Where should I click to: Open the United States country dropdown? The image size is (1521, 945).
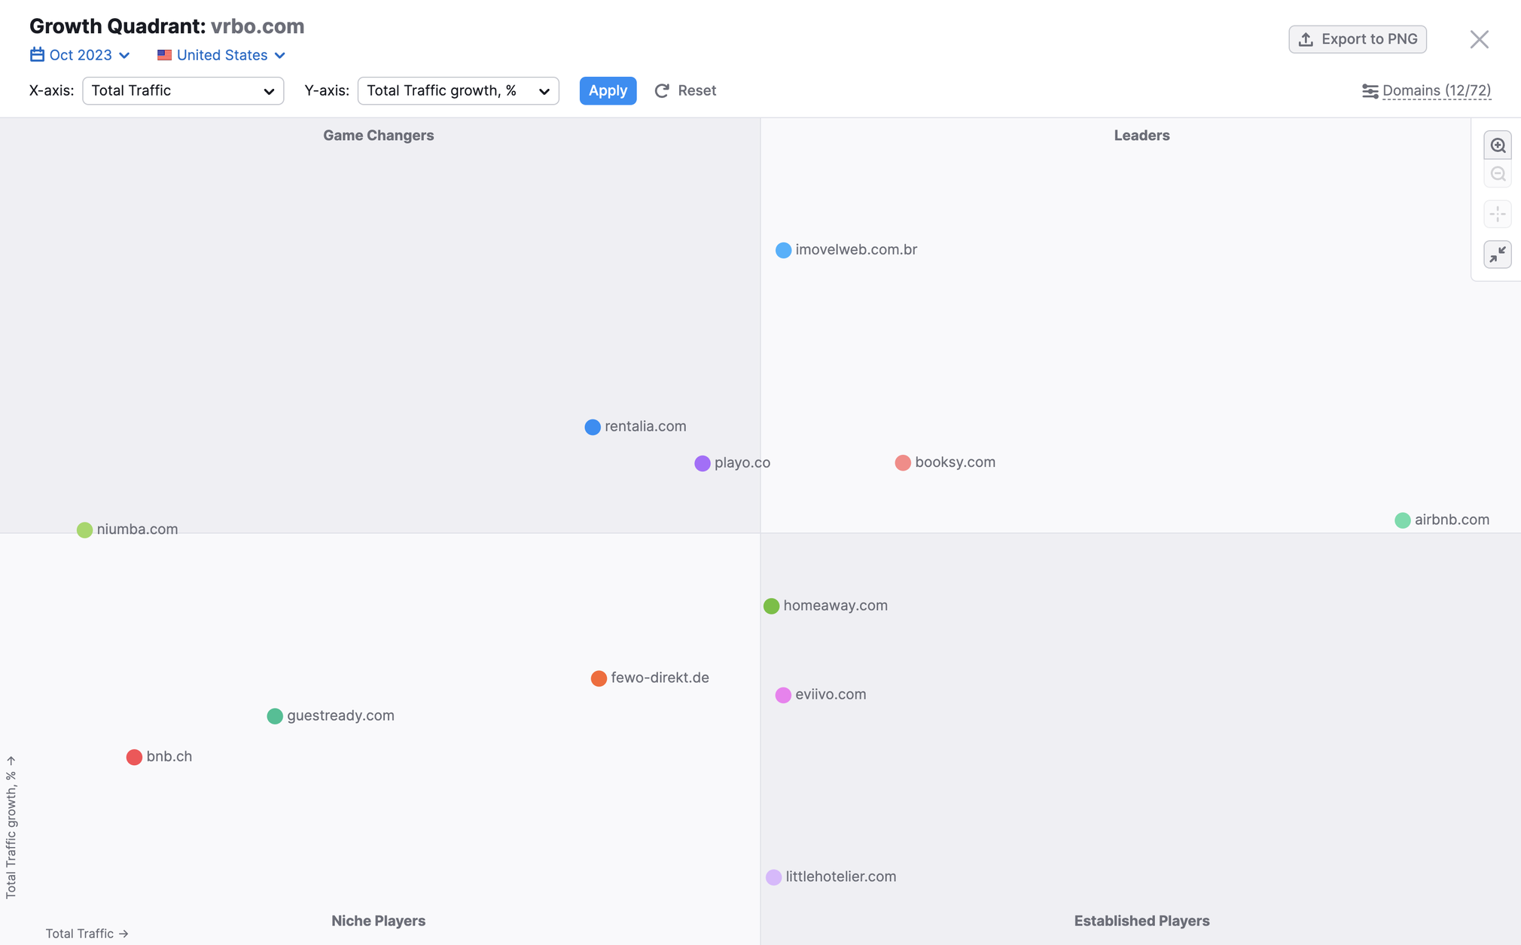[x=221, y=55]
